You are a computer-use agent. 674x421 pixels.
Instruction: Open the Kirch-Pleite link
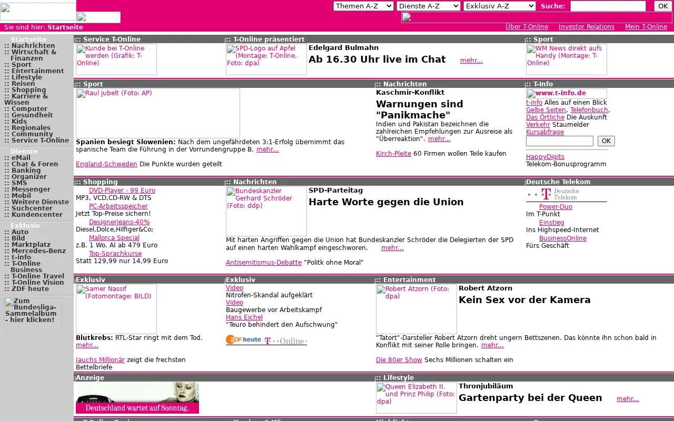click(393, 154)
